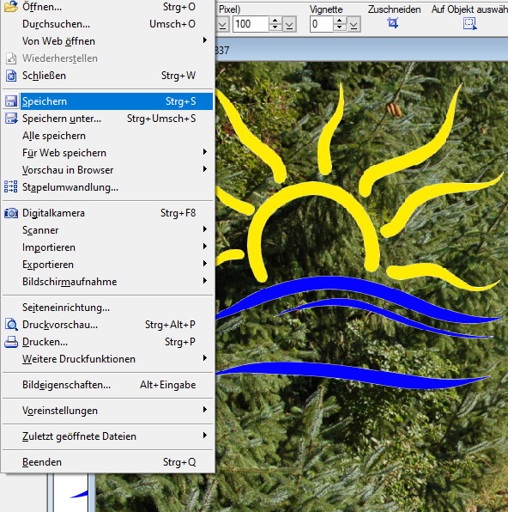Viewport: 508px width, 512px height.
Task: Click the Auf Objekt auswählen icon
Action: pos(470,23)
